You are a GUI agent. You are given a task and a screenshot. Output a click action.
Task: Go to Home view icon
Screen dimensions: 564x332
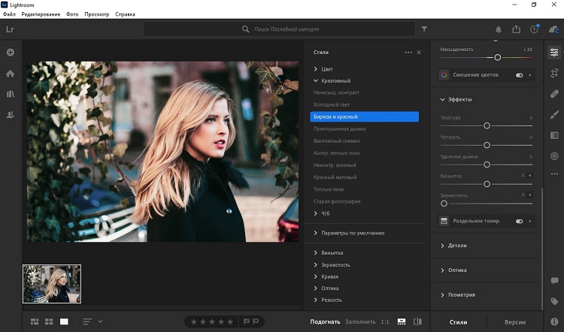pos(11,74)
